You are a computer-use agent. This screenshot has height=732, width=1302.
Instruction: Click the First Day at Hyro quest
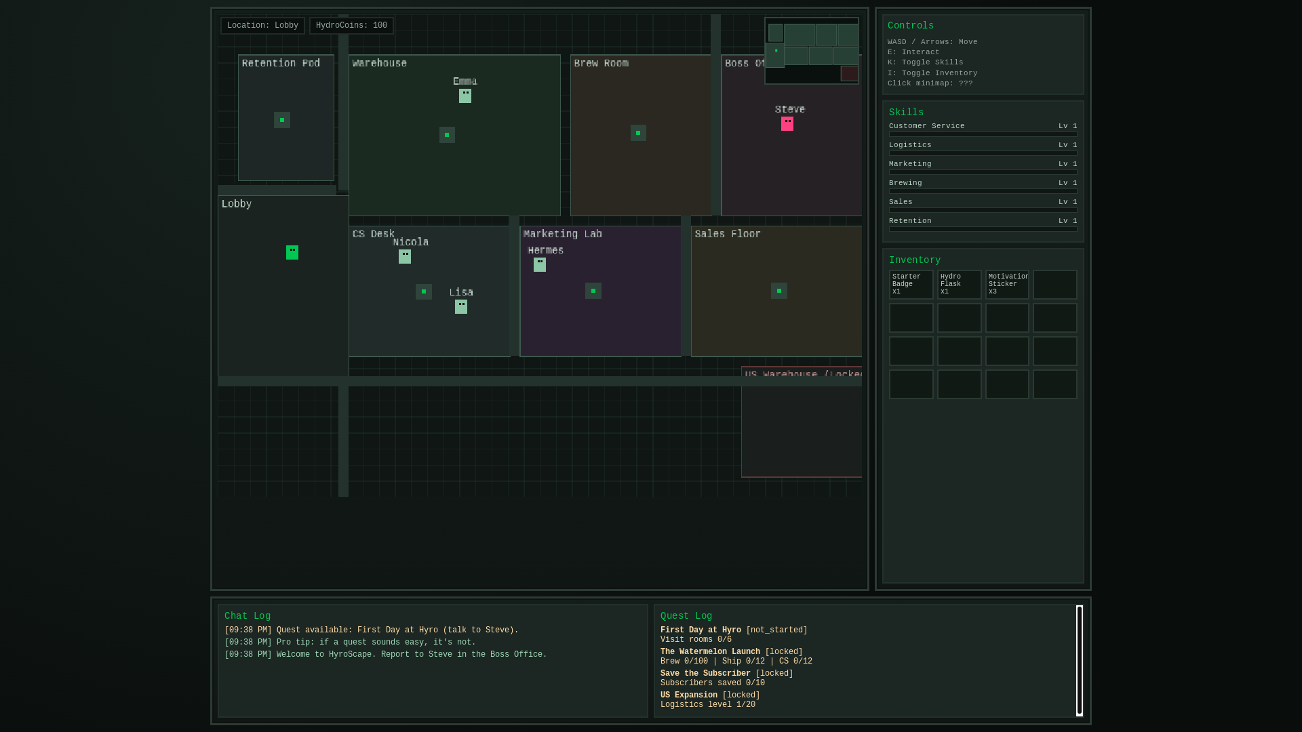[x=701, y=630]
